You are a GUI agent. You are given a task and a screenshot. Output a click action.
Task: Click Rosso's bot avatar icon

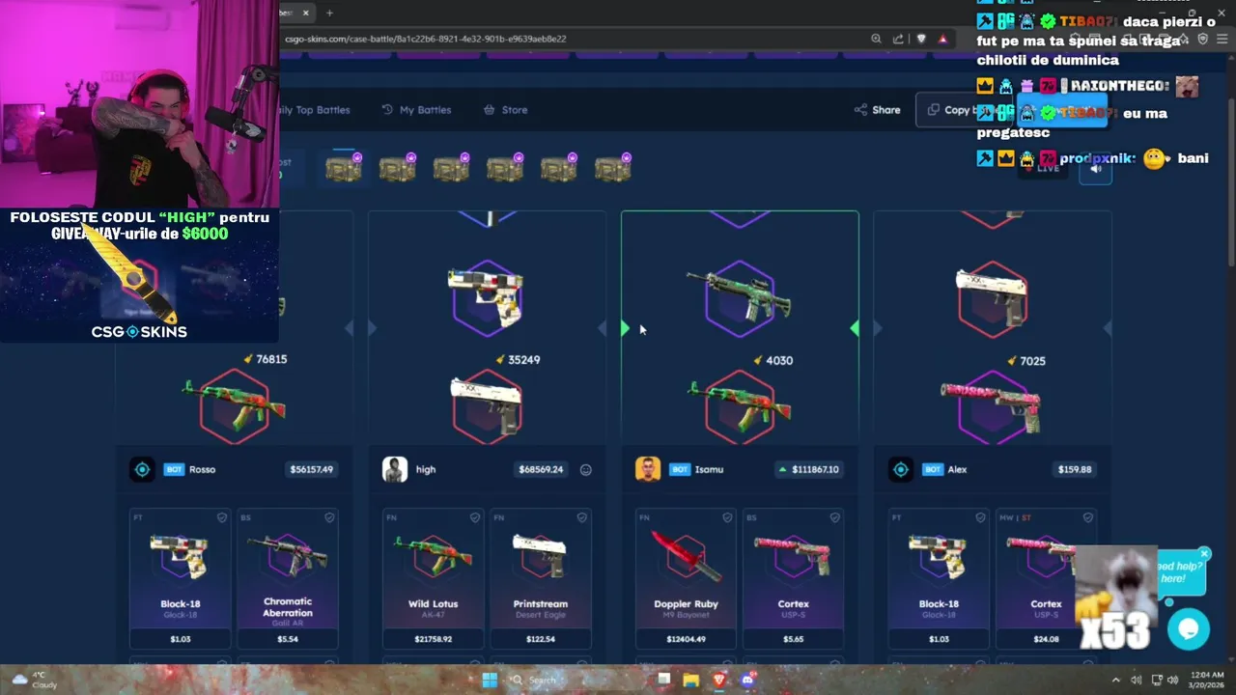[x=142, y=469]
